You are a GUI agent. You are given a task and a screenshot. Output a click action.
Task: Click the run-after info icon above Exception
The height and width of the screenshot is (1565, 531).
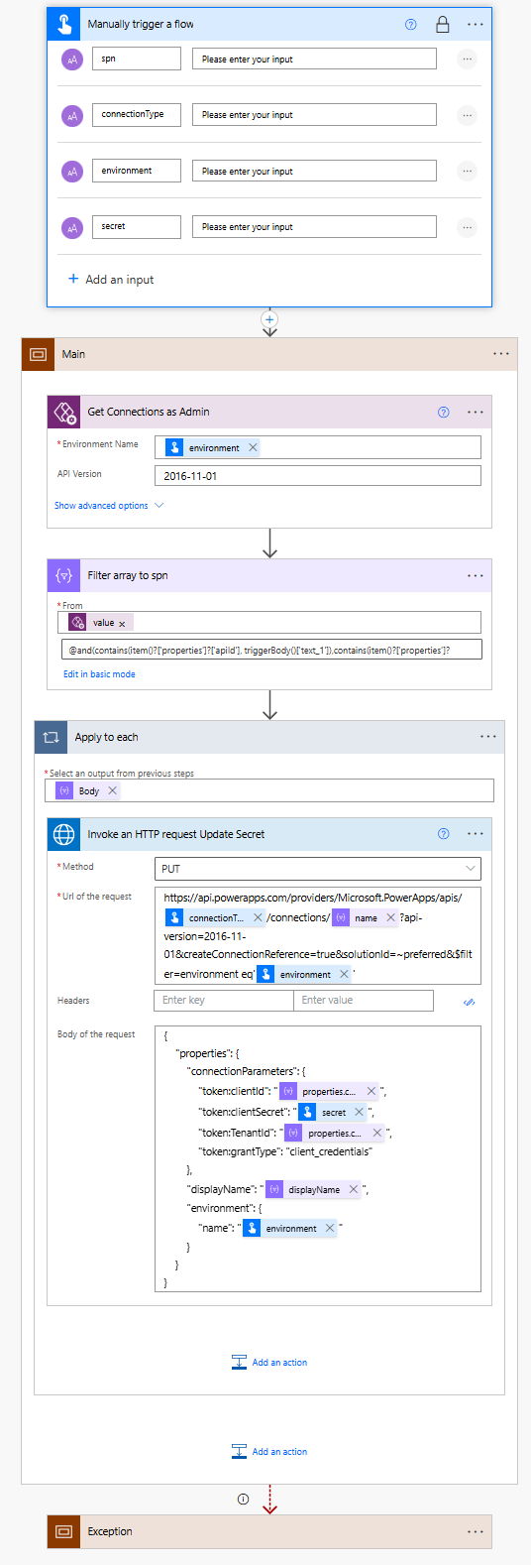tap(243, 1499)
